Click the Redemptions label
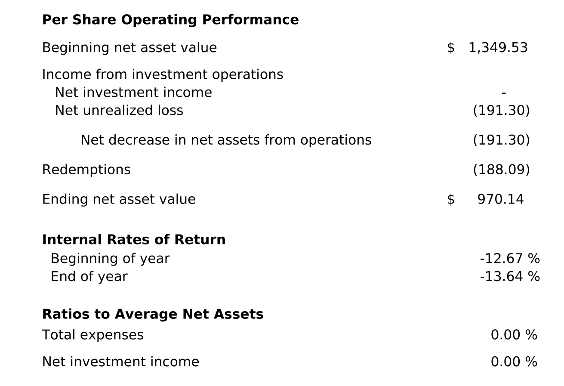This screenshot has height=386, width=564. pos(86,170)
